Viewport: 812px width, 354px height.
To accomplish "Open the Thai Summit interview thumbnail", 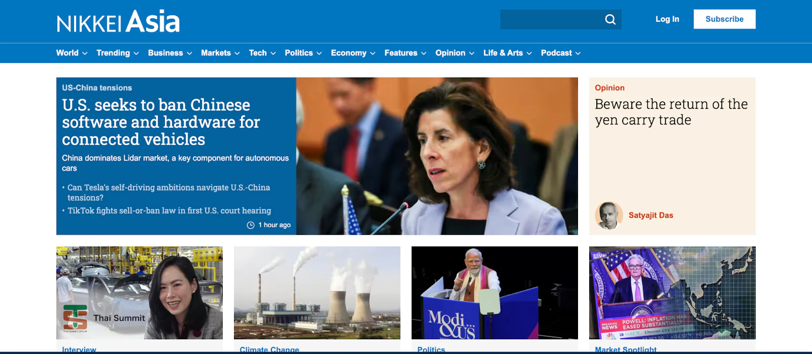I will (x=140, y=293).
